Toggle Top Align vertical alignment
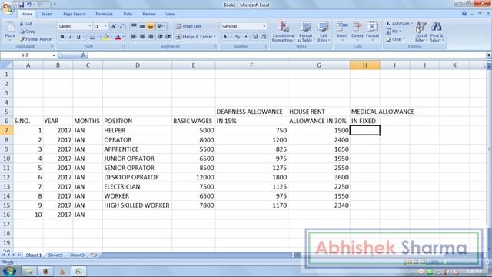The width and height of the screenshot is (492, 277). [x=134, y=26]
